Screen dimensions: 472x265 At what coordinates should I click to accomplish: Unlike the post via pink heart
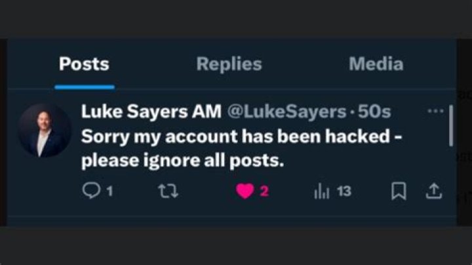point(244,192)
